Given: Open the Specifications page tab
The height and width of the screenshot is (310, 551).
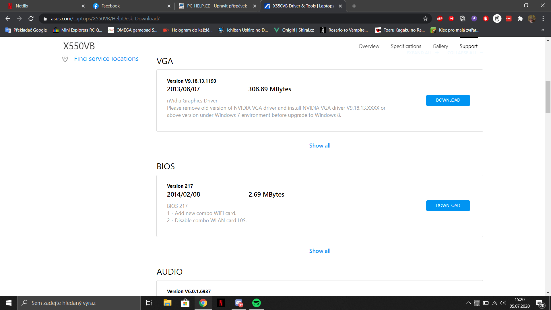Looking at the screenshot, I should tap(406, 46).
